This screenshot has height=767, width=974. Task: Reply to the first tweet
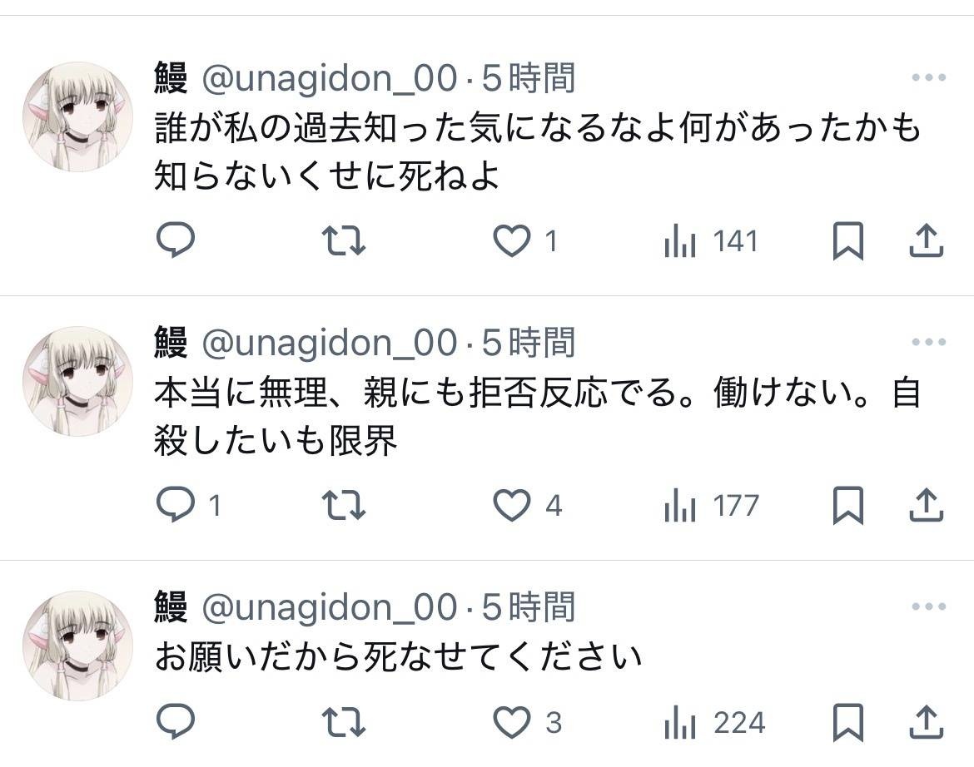click(176, 240)
